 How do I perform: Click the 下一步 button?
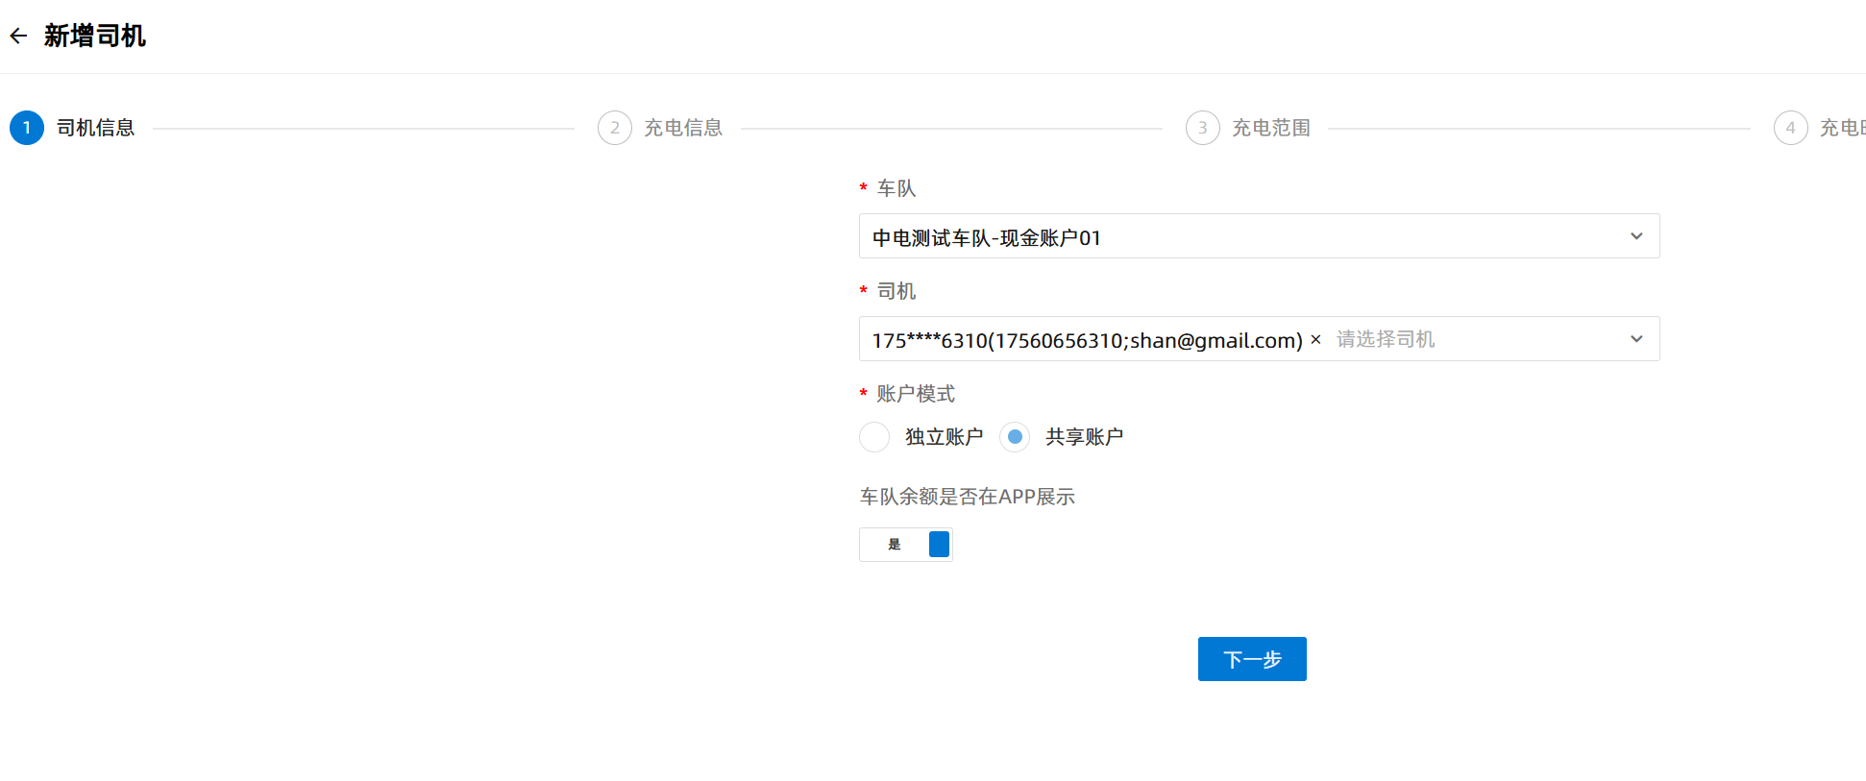click(1251, 659)
